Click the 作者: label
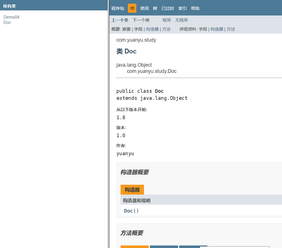282x248 pixels. point(121,146)
